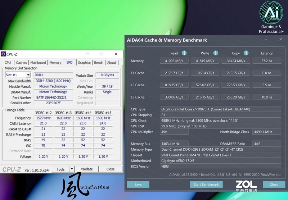288x200 pixels.
Task: Click the info icon next to Copy
Action: coord(246,53)
